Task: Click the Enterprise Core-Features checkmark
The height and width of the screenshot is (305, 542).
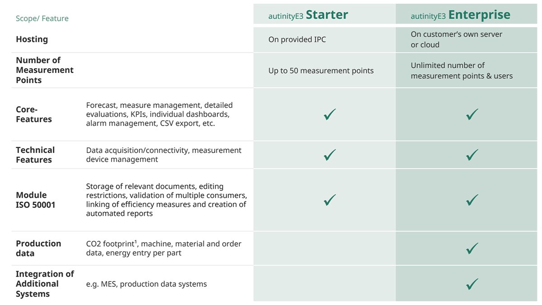Action: tap(472, 115)
